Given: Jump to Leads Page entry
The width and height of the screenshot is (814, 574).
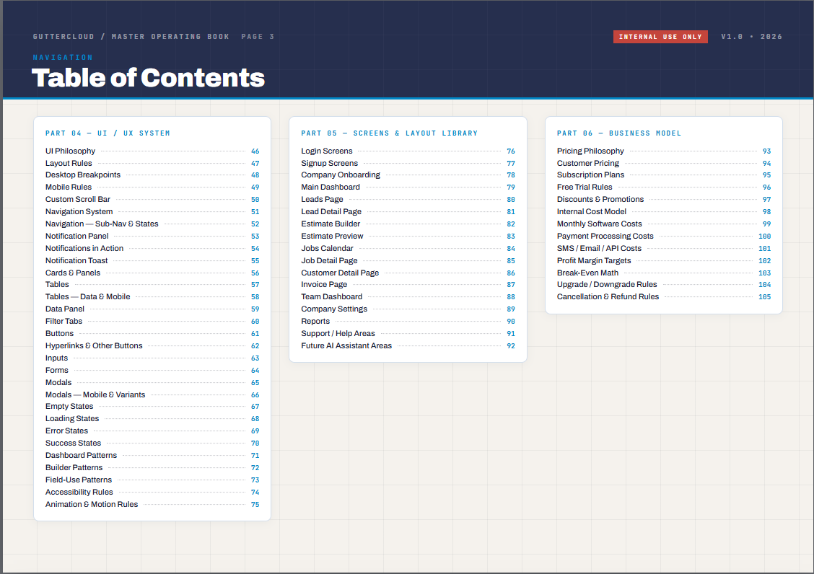Looking at the screenshot, I should [x=408, y=199].
